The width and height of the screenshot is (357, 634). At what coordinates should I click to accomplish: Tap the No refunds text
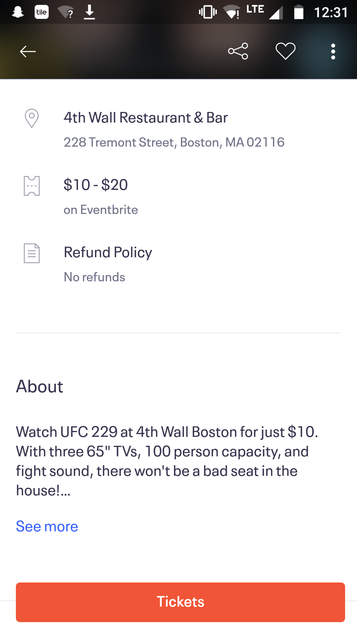coord(95,277)
